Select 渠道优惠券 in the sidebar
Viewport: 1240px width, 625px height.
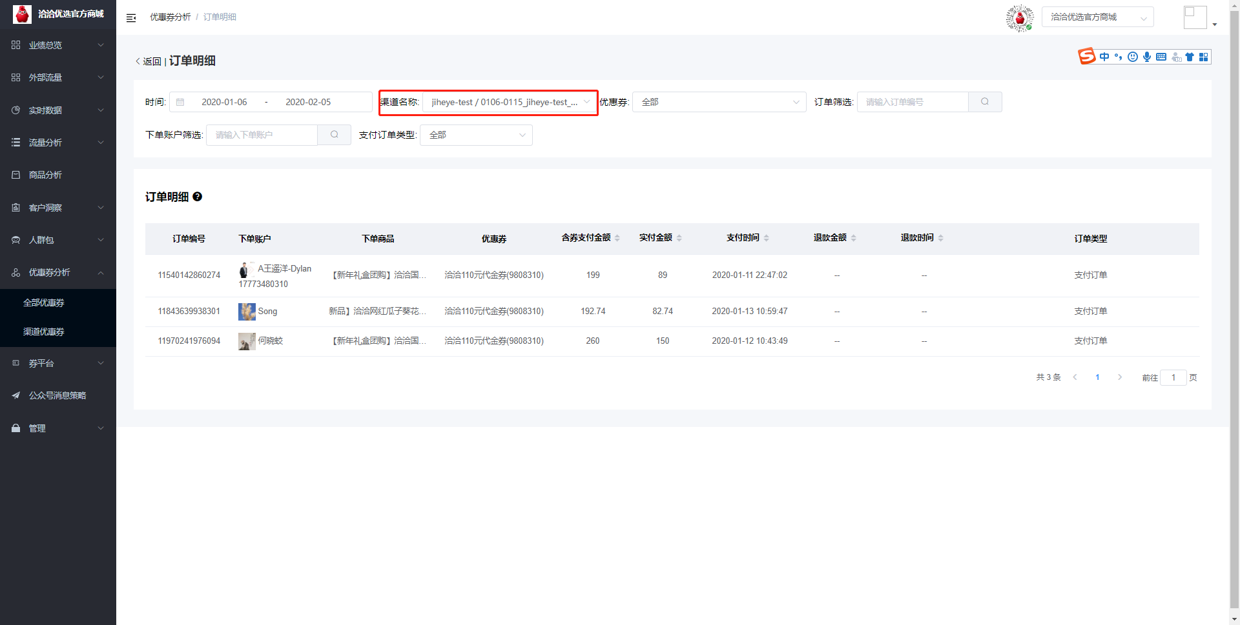click(x=44, y=332)
